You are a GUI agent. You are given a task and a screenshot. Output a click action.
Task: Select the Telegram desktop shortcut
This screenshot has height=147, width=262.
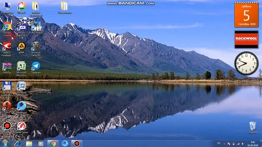point(36,68)
